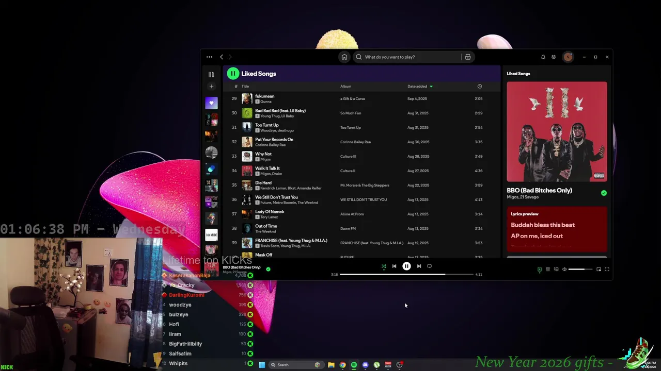661x371 pixels.
Task: Open the user profile avatar menu
Action: pyautogui.click(x=568, y=57)
